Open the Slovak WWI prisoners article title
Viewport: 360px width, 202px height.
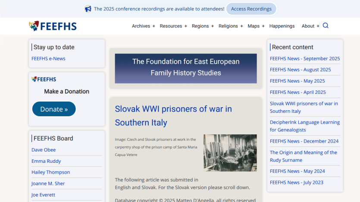click(173, 116)
